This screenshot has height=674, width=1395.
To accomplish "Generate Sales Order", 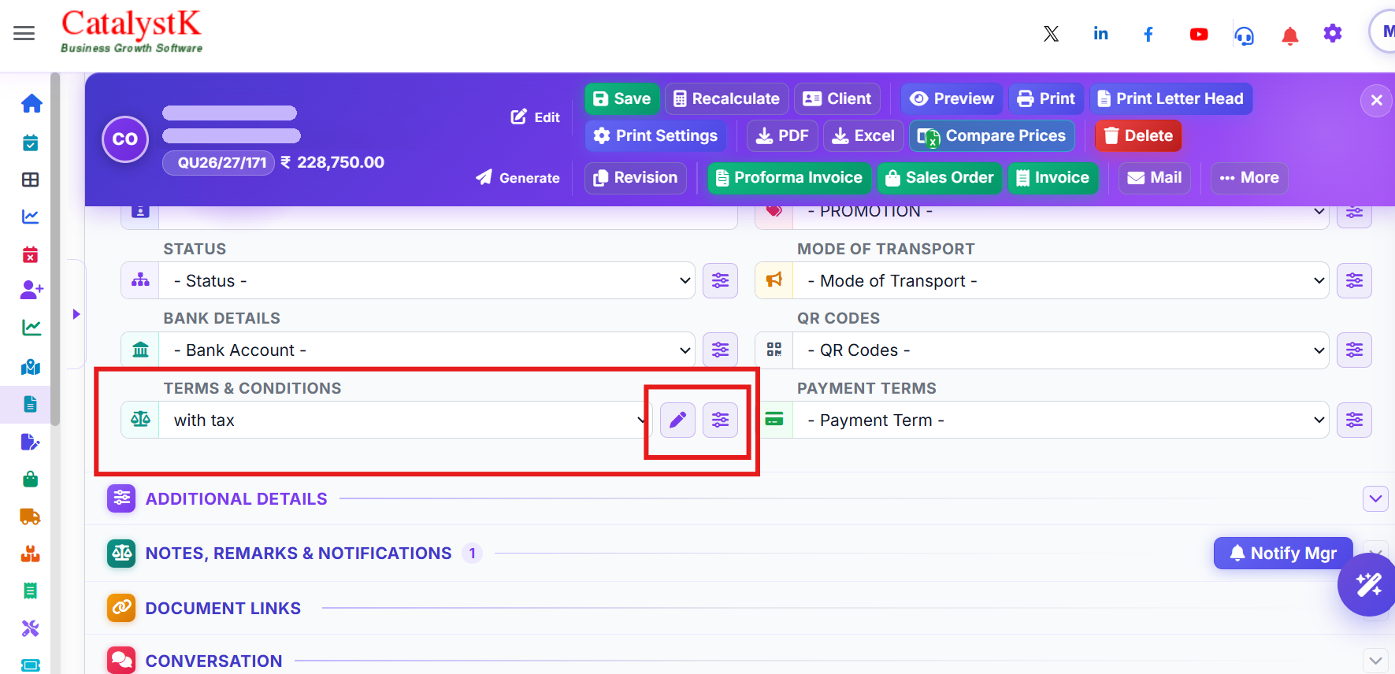I will 940,177.
